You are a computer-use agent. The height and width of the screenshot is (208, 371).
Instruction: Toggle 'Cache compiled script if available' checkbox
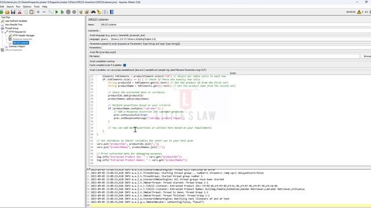click(x=125, y=65)
